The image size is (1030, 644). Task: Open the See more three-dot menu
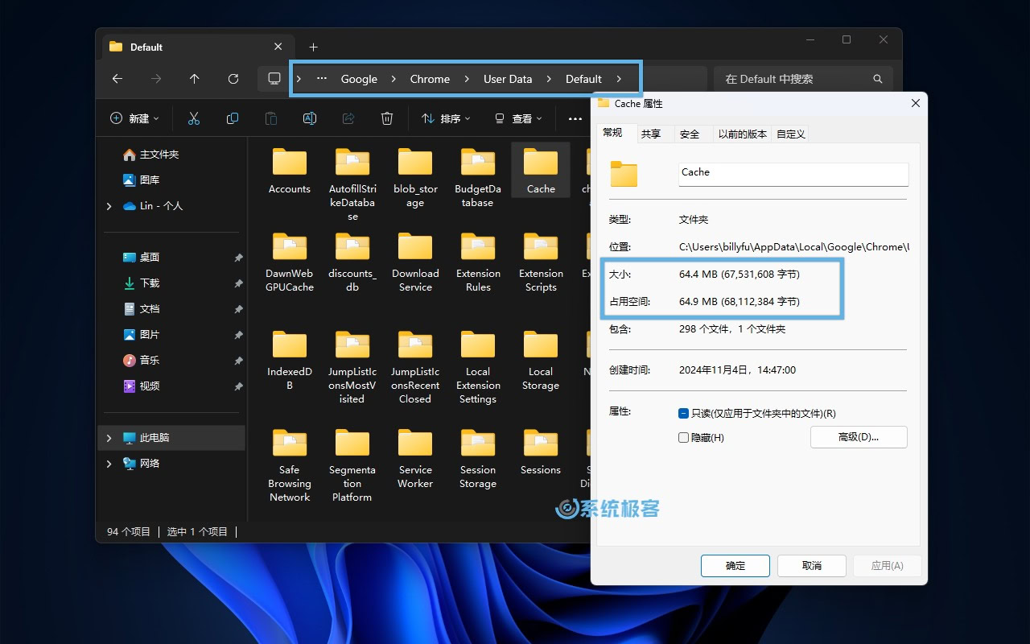575,118
